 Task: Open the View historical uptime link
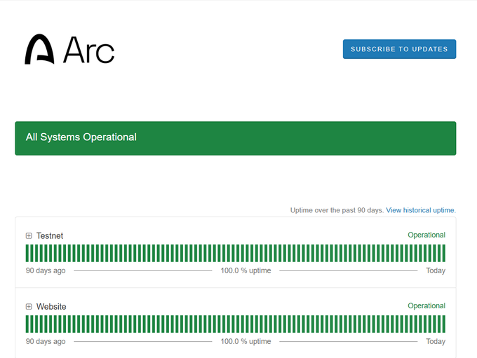[x=421, y=210]
